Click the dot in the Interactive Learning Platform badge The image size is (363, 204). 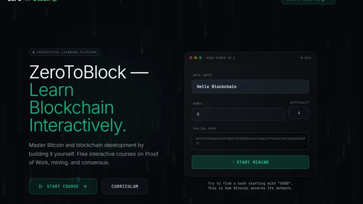coord(34,53)
